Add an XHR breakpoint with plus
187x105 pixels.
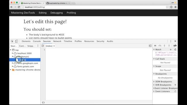click(175, 85)
